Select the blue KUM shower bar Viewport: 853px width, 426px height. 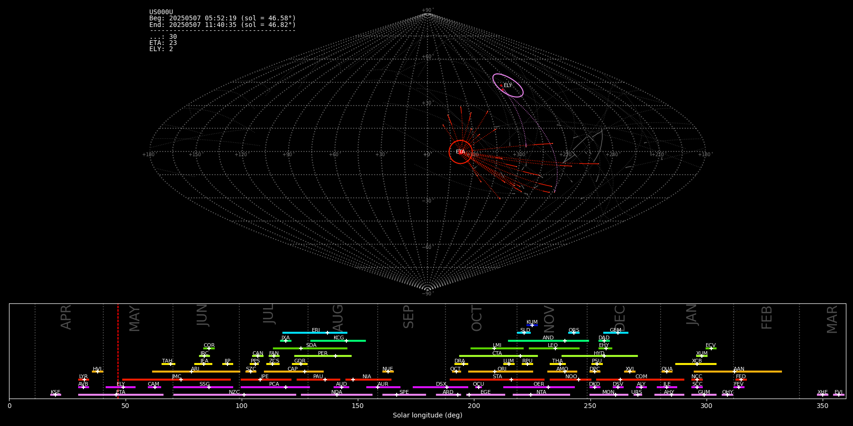click(532, 325)
